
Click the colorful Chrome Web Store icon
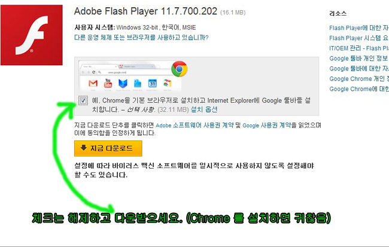click(x=168, y=83)
